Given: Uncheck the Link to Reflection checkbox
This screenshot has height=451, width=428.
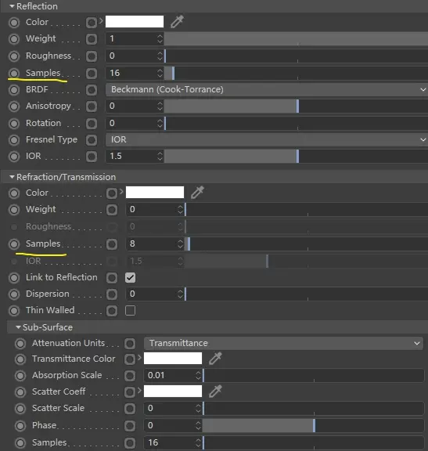Looking at the screenshot, I should coord(130,277).
